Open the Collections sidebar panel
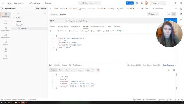This screenshot has height=104, width=184. [x=5, y=15]
